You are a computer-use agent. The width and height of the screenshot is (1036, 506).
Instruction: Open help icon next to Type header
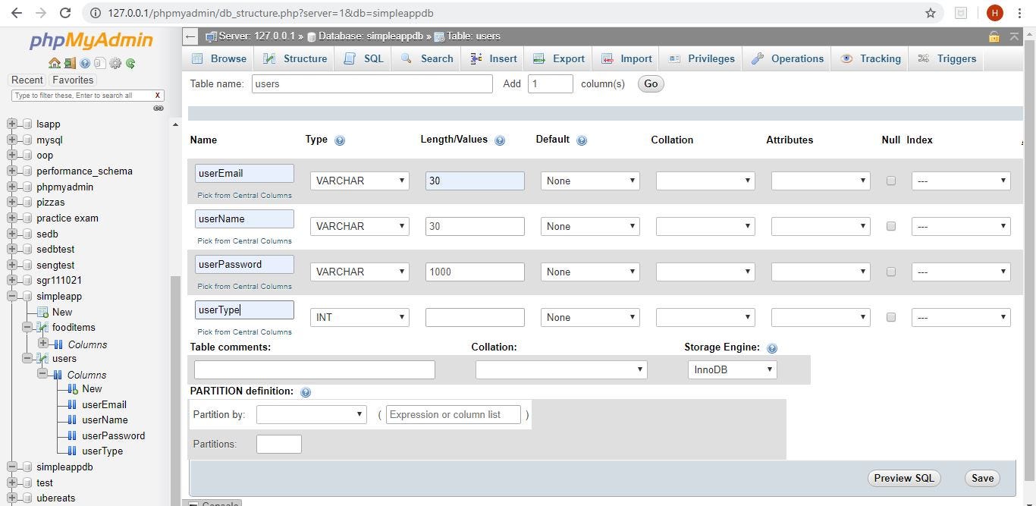(340, 140)
